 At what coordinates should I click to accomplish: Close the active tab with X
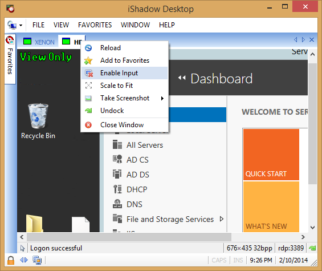(x=312, y=40)
